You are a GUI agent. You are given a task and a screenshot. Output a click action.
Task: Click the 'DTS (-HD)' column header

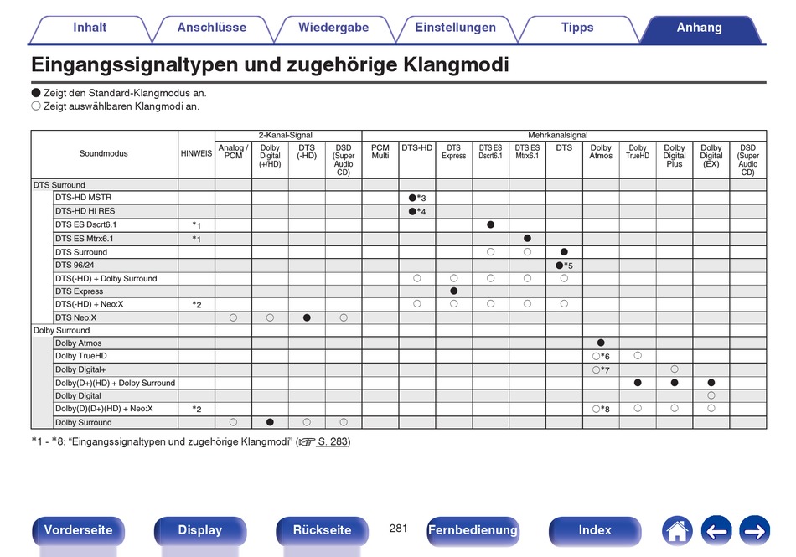(307, 152)
